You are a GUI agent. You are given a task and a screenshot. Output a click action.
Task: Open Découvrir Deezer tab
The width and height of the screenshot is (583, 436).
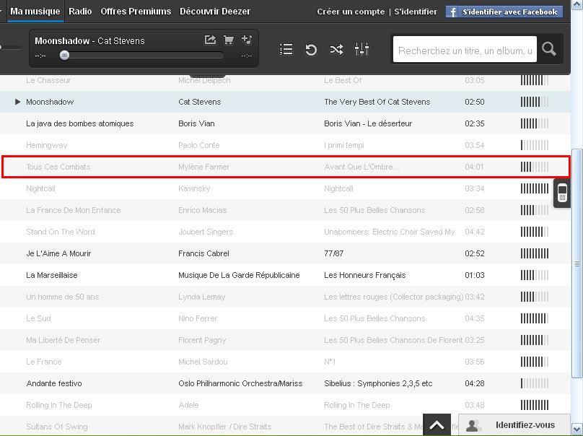pyautogui.click(x=215, y=11)
